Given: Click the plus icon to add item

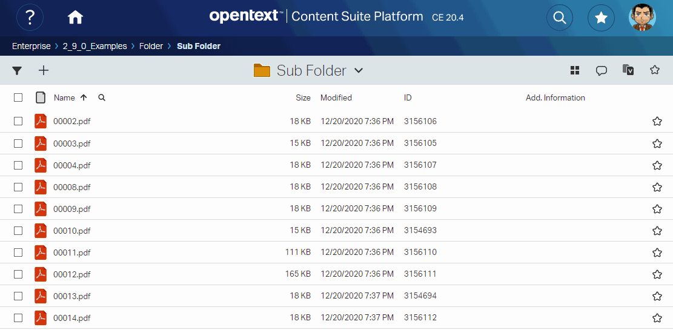Looking at the screenshot, I should (44, 70).
